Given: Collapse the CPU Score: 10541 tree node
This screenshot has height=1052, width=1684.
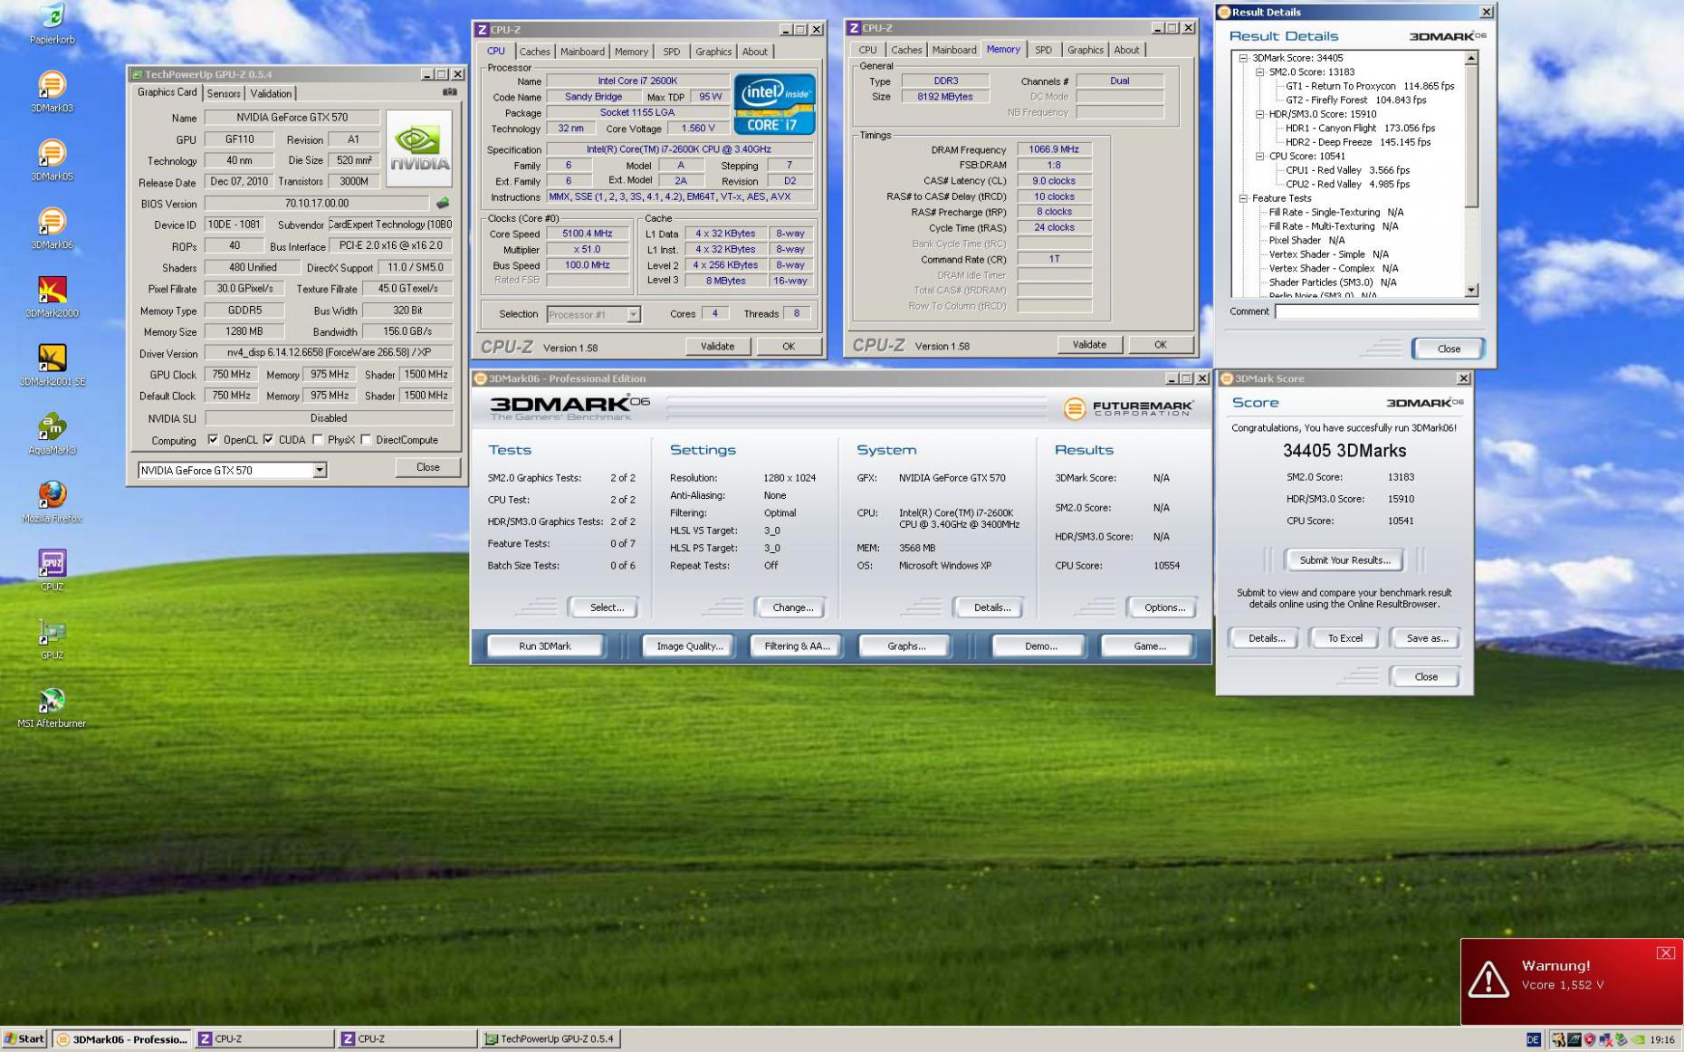Looking at the screenshot, I should (1259, 157).
